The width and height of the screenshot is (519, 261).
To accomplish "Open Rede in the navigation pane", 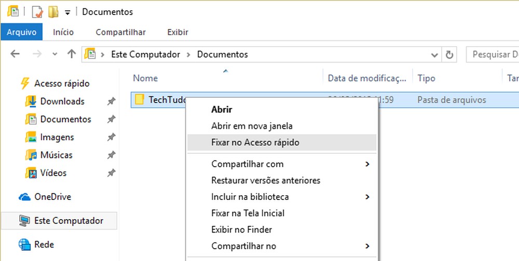I will (x=44, y=244).
